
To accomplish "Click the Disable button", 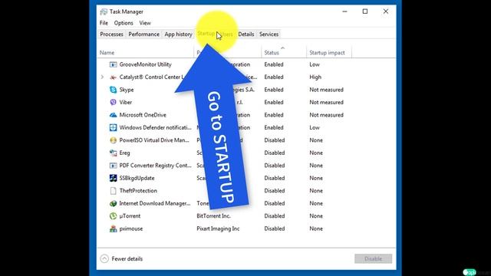I will click(x=373, y=259).
